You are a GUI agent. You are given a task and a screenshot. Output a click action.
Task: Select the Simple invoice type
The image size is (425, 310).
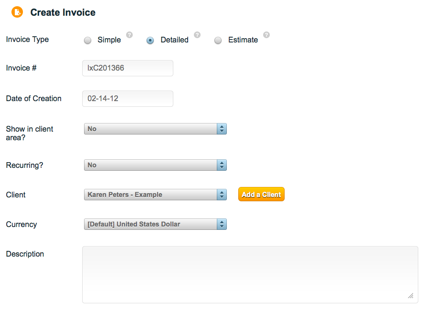[x=88, y=41]
